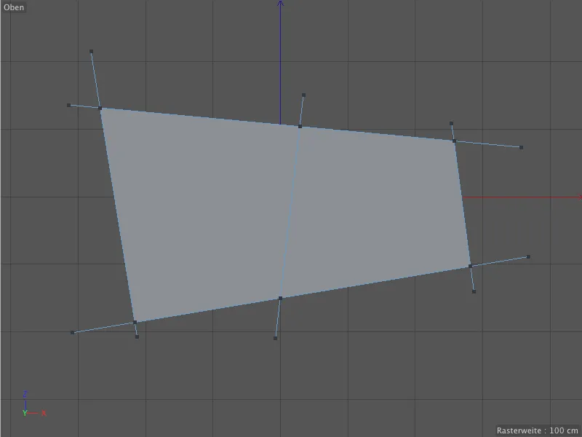This screenshot has height=437, width=582.
Task: Select the bottom-right vertex of the shape
Action: pyautogui.click(x=471, y=266)
